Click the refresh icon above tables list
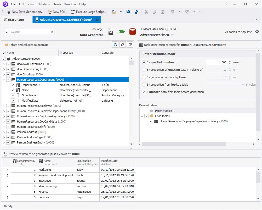Viewport: 262px width, 210px height. point(115,45)
